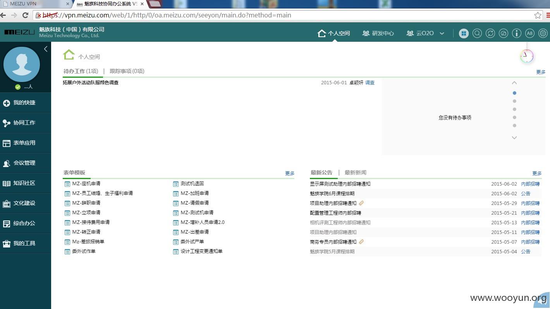Open the grid/desktop icon in top bar
The image size is (550, 309).
pos(464,33)
